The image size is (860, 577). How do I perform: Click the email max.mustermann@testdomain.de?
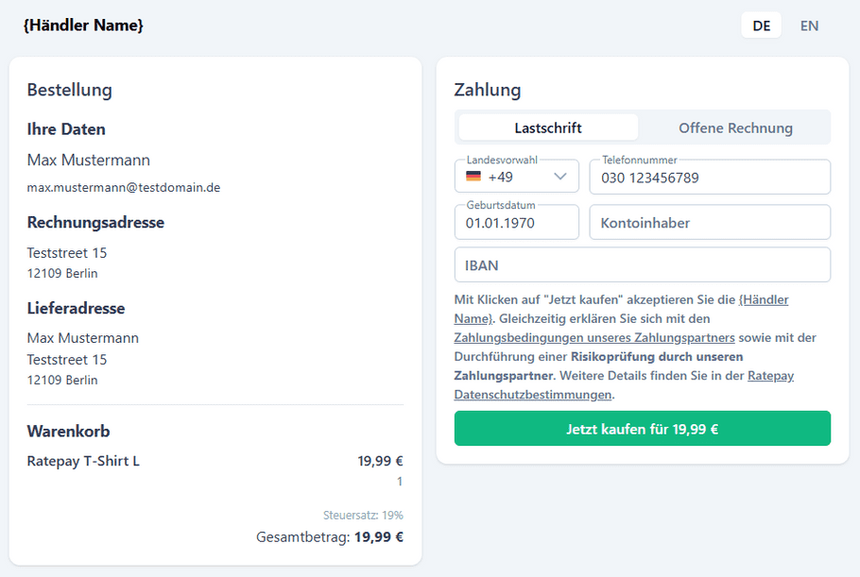[124, 187]
